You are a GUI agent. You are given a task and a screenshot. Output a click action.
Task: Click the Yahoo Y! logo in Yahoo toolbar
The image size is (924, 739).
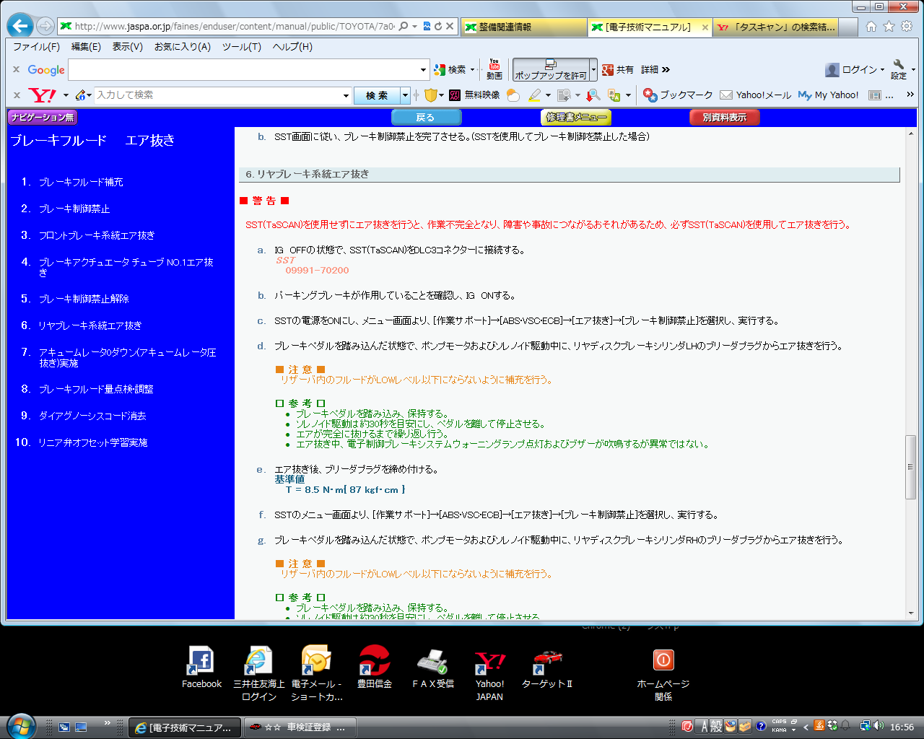pos(42,95)
